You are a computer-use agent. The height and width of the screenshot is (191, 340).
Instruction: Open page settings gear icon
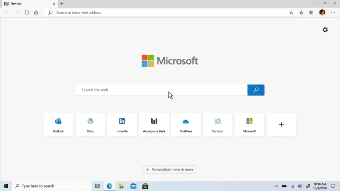click(325, 30)
